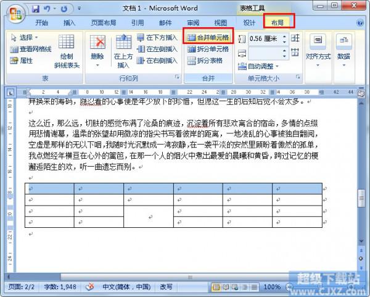Click 中文(简体, 中国) language indicator

coord(126,287)
